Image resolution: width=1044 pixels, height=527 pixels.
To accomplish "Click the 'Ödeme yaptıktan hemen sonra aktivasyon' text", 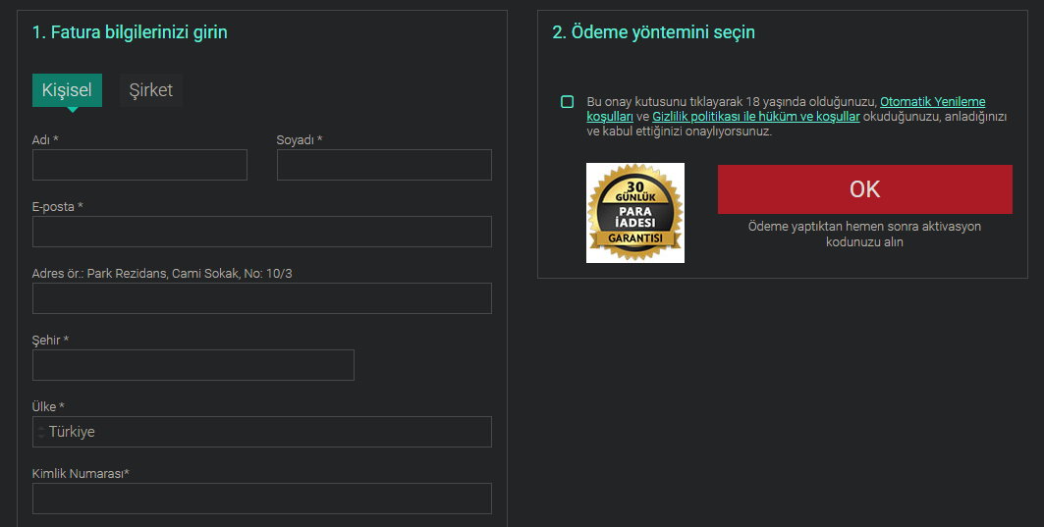I will 864,227.
